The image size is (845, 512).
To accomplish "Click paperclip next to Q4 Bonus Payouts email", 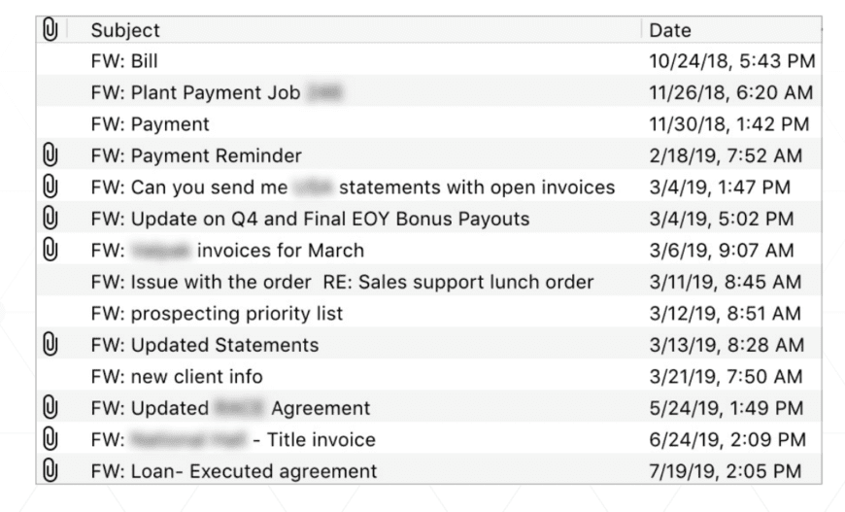I will click(x=51, y=219).
